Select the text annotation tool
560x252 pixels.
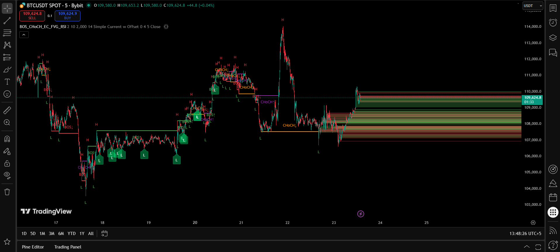(x=7, y=82)
